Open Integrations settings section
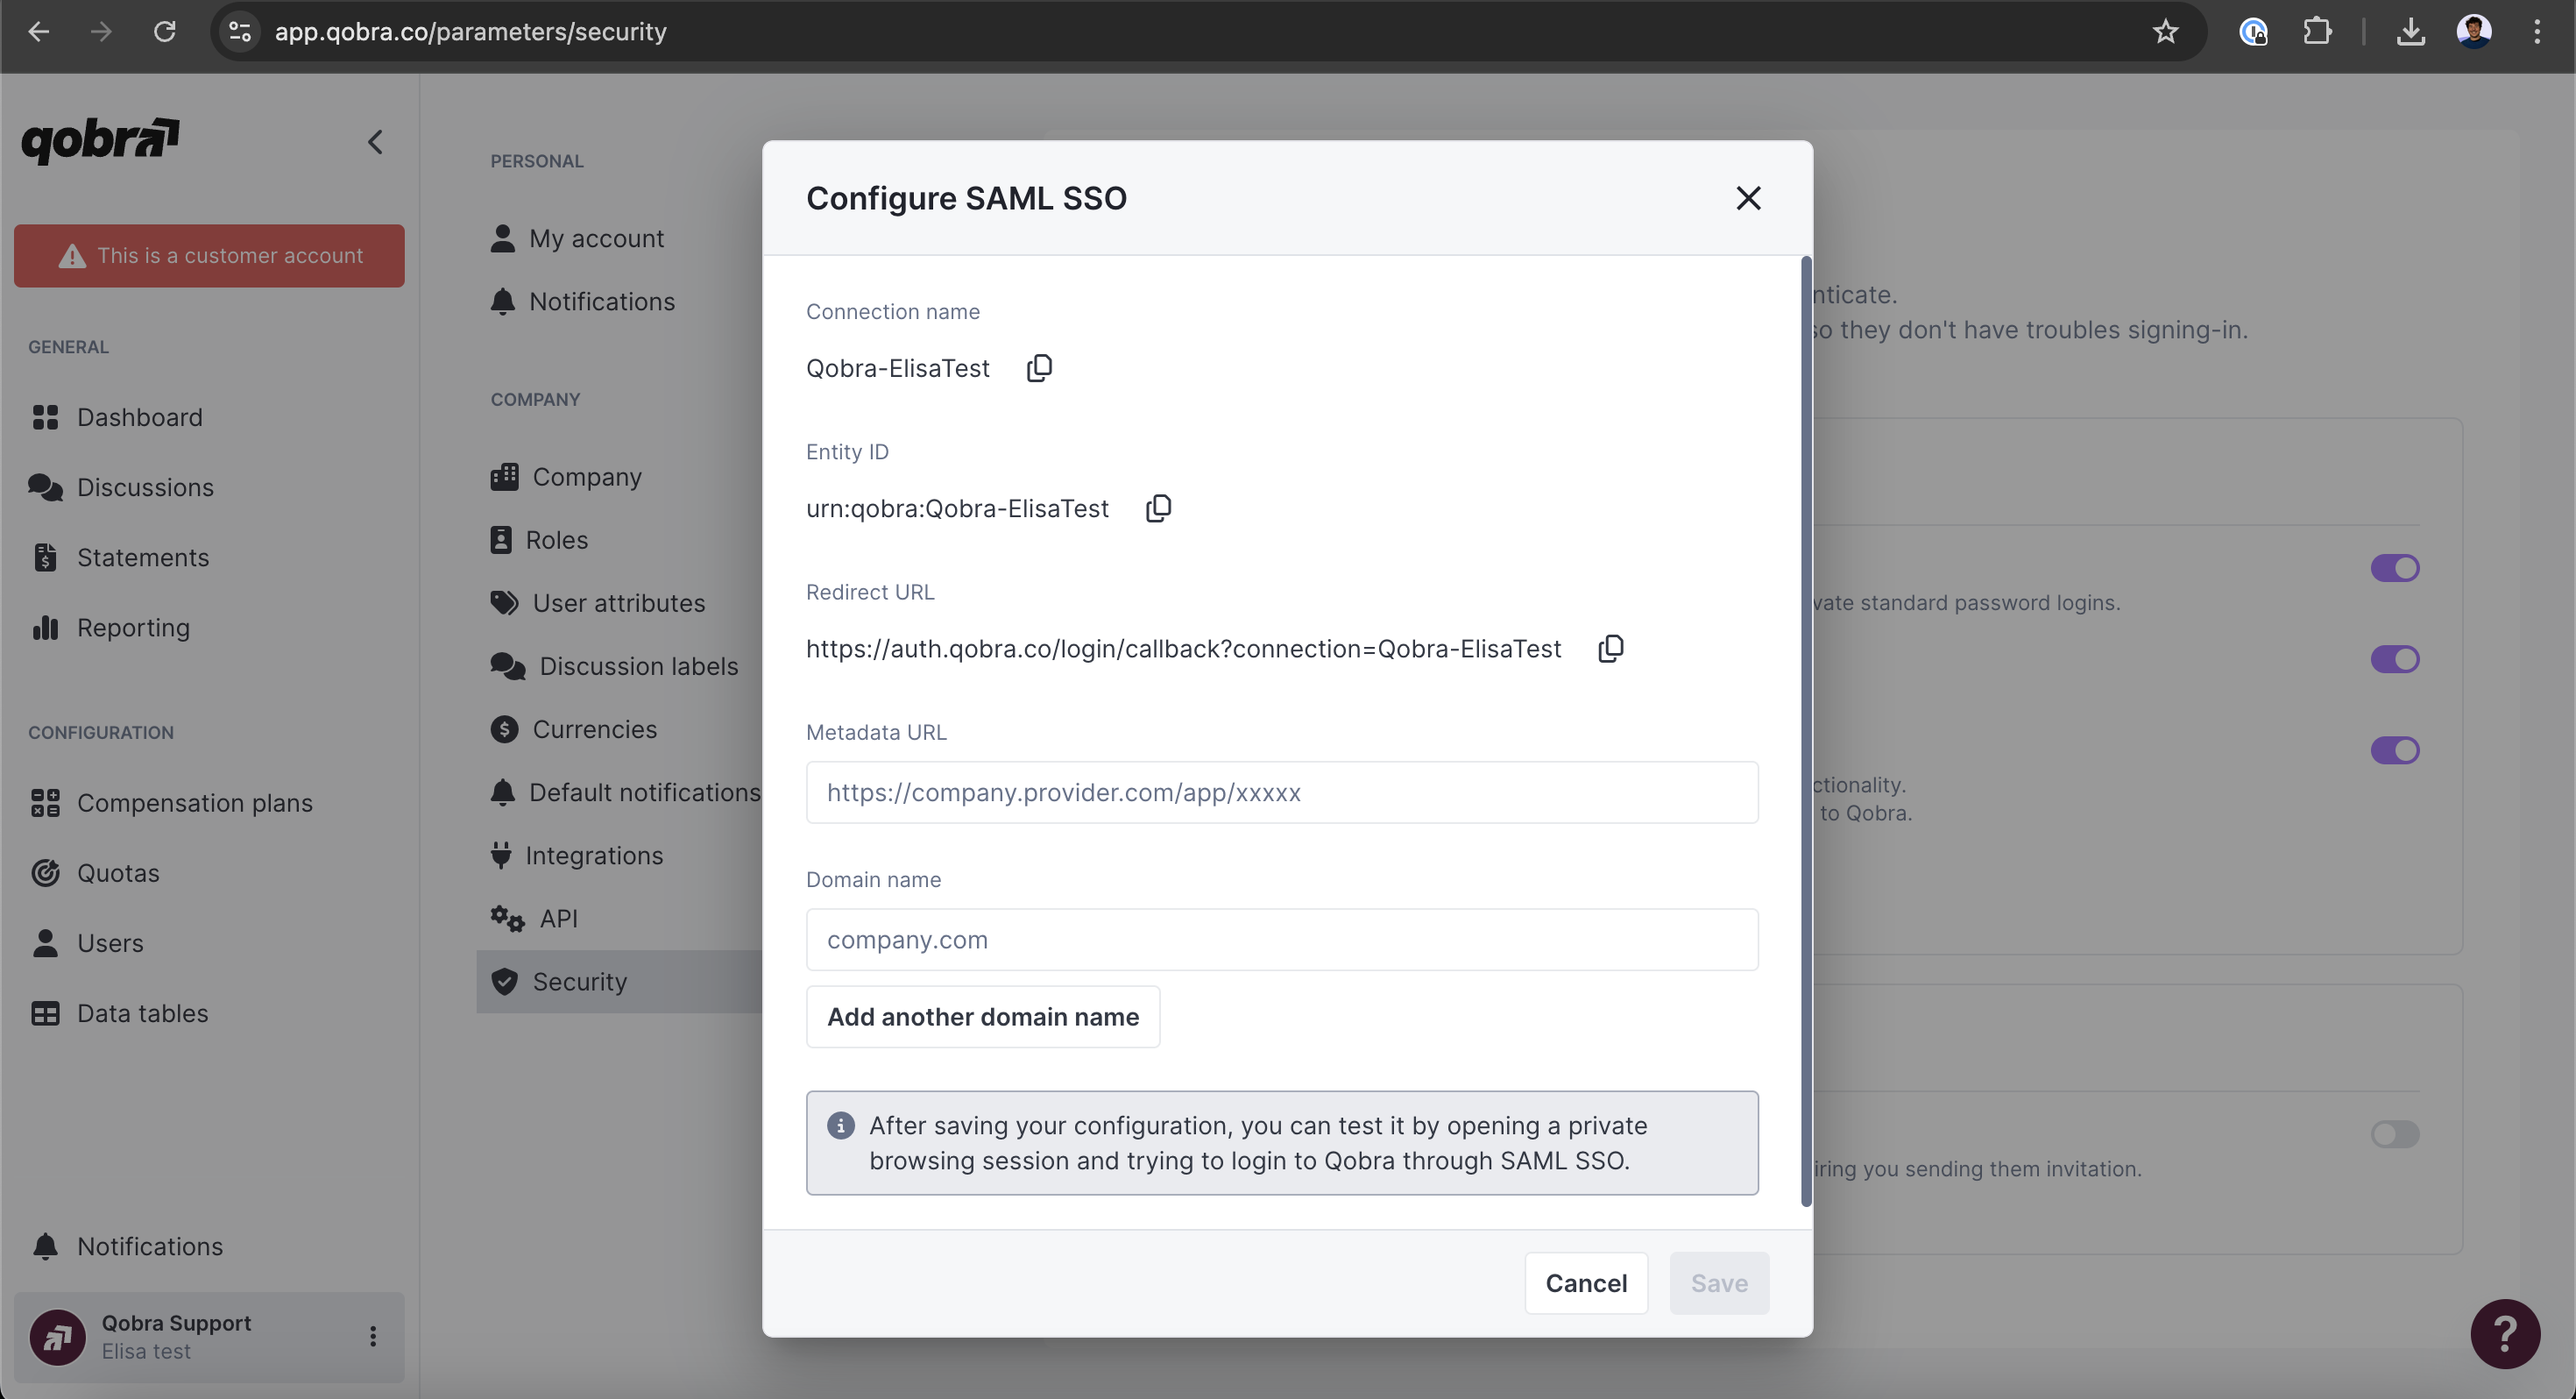Screen dimensions: 2576x1399 [x=593, y=856]
